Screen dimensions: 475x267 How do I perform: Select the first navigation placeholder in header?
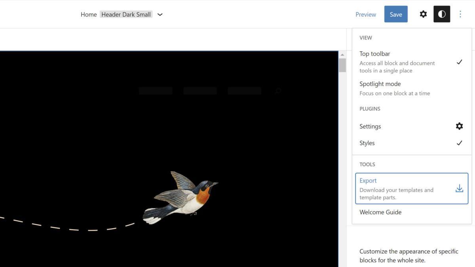pos(156,91)
